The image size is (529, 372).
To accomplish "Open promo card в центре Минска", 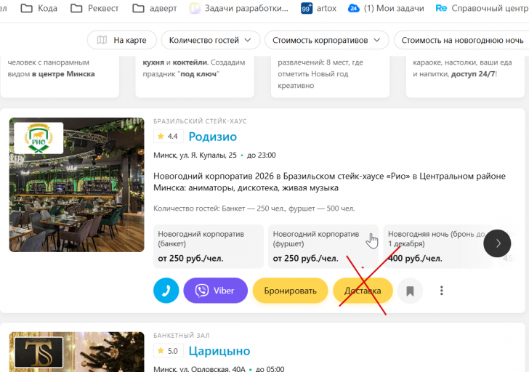I will tap(60, 77).
